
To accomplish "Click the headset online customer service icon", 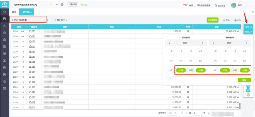I will (216, 5).
